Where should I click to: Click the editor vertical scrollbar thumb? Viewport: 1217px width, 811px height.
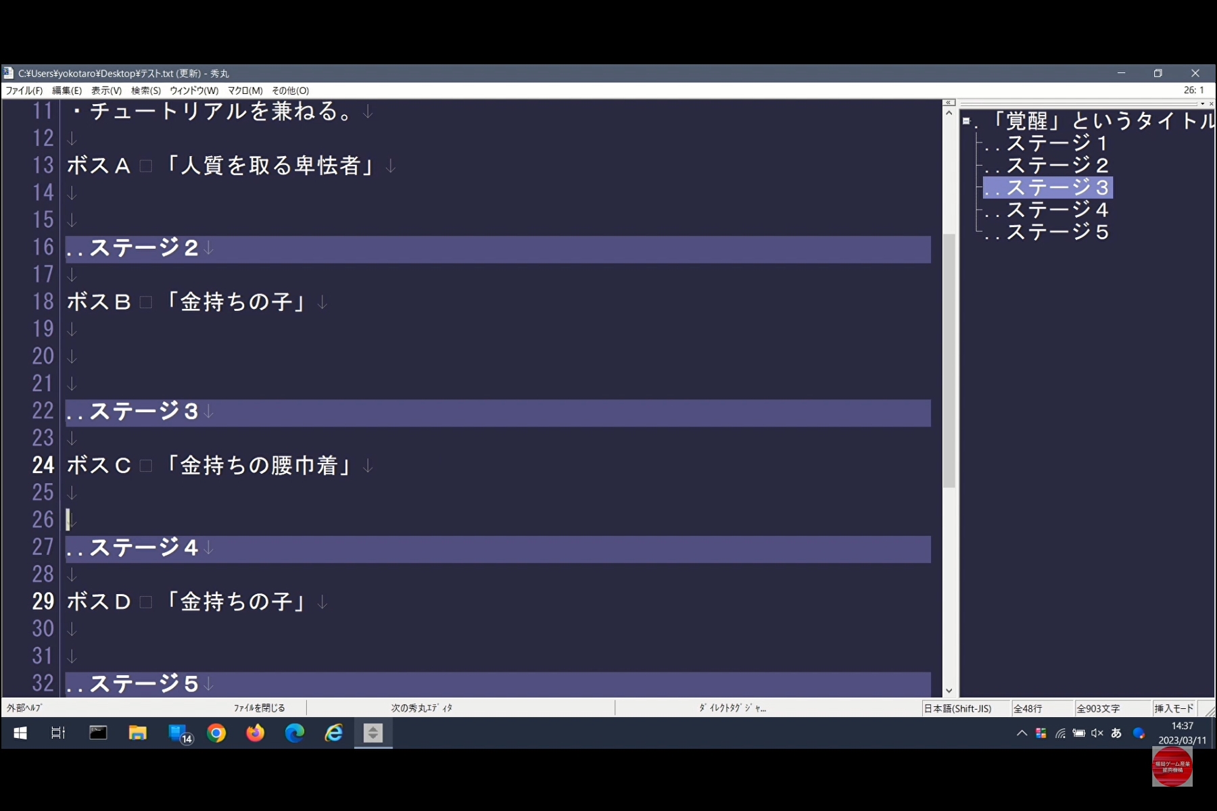click(x=949, y=361)
